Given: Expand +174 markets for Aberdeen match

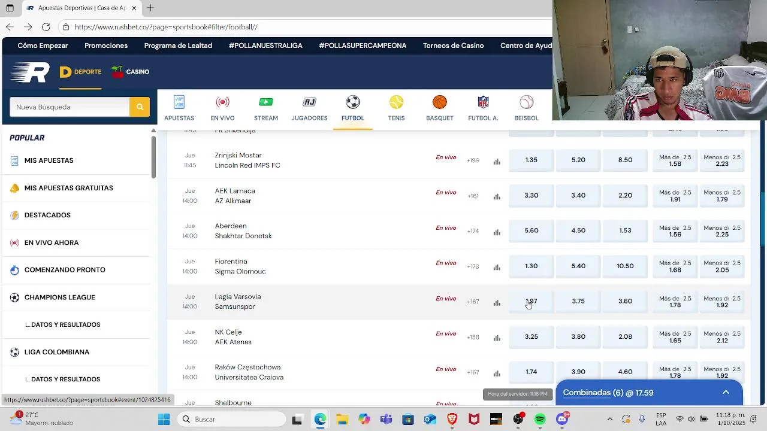Looking at the screenshot, I should point(473,231).
